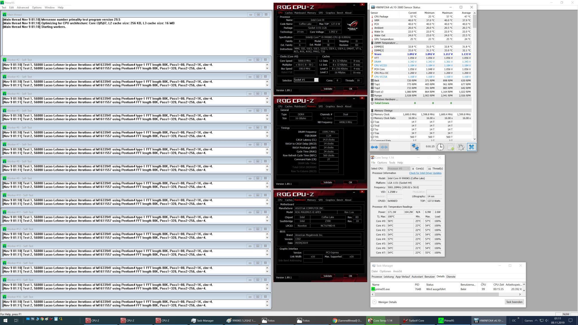Open Prime95 Options menu
Viewport: 578px width, 325px height.
pyautogui.click(x=37, y=7)
